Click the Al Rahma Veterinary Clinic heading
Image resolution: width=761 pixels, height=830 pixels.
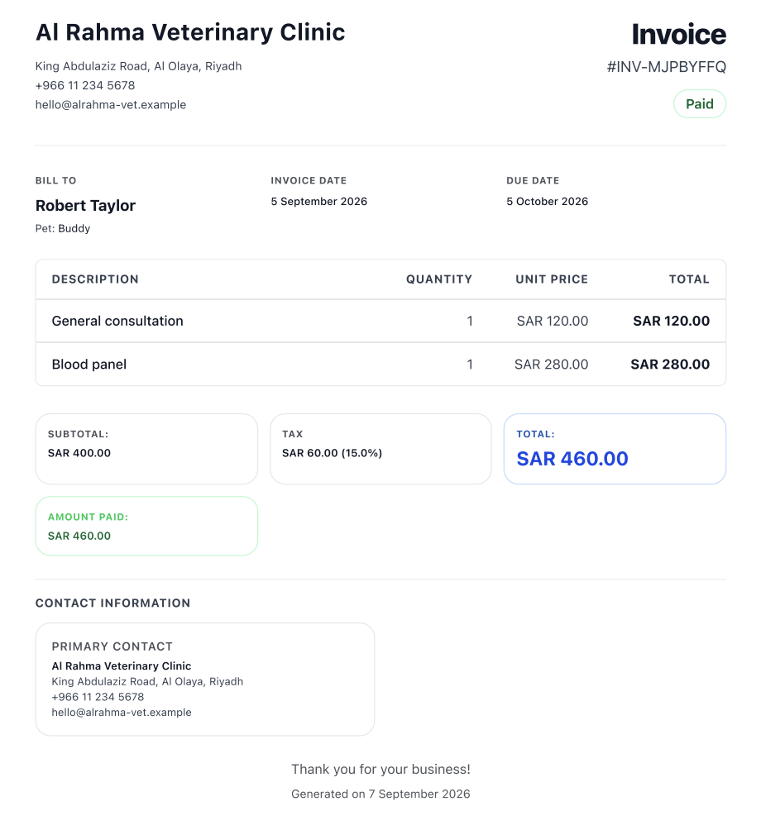190,32
